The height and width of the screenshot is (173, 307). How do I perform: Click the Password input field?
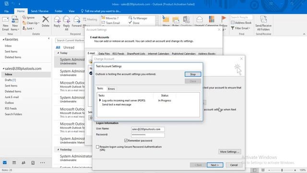coord(148,135)
